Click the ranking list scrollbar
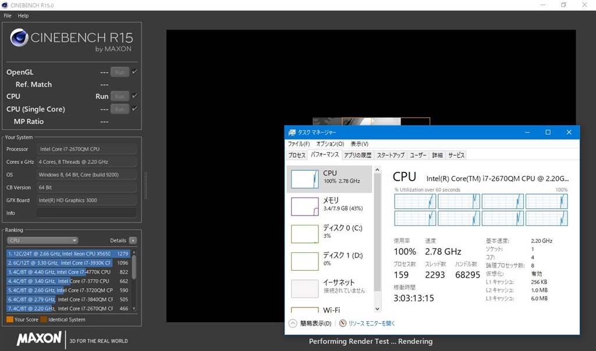The height and width of the screenshot is (351, 596). (x=134, y=267)
